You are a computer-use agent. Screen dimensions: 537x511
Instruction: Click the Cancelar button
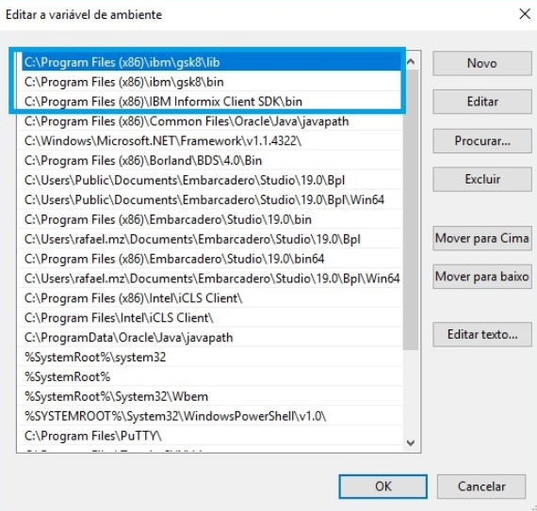481,487
